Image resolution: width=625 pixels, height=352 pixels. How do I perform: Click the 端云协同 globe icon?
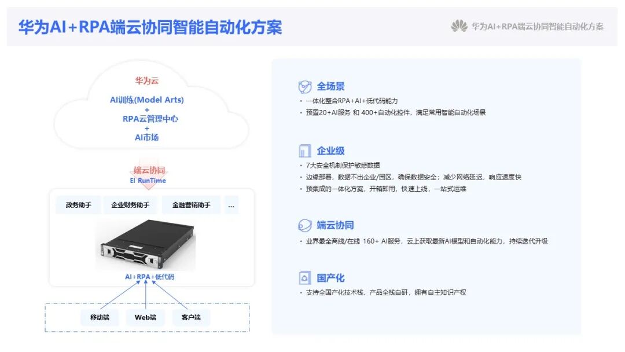pyautogui.click(x=305, y=225)
